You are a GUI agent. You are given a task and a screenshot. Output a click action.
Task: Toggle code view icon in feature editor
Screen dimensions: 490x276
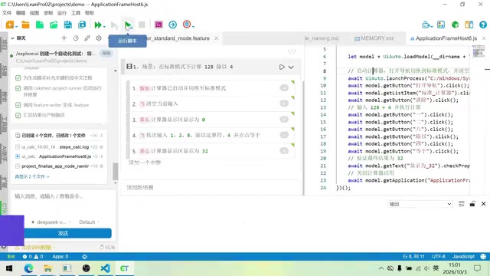292,51
